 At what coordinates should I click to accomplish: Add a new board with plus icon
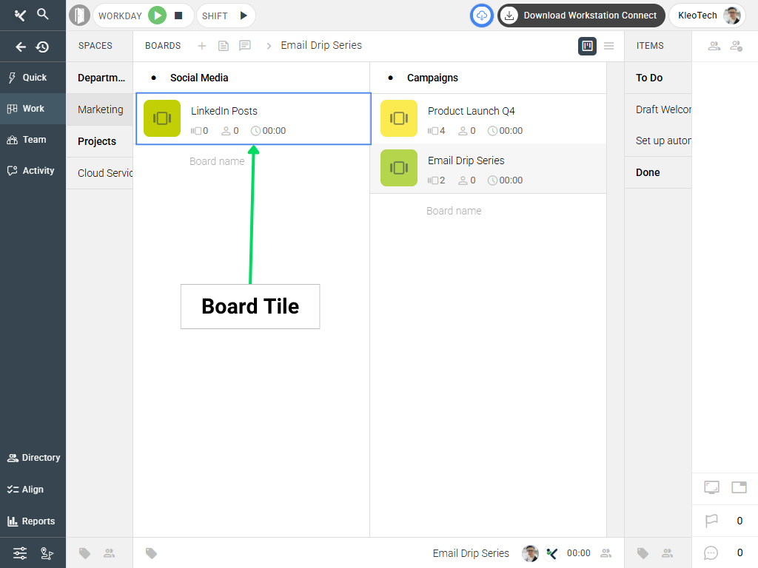(x=202, y=46)
